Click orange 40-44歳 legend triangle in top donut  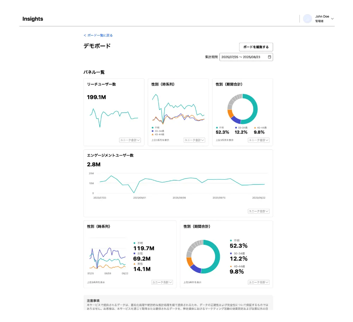pos(255,128)
